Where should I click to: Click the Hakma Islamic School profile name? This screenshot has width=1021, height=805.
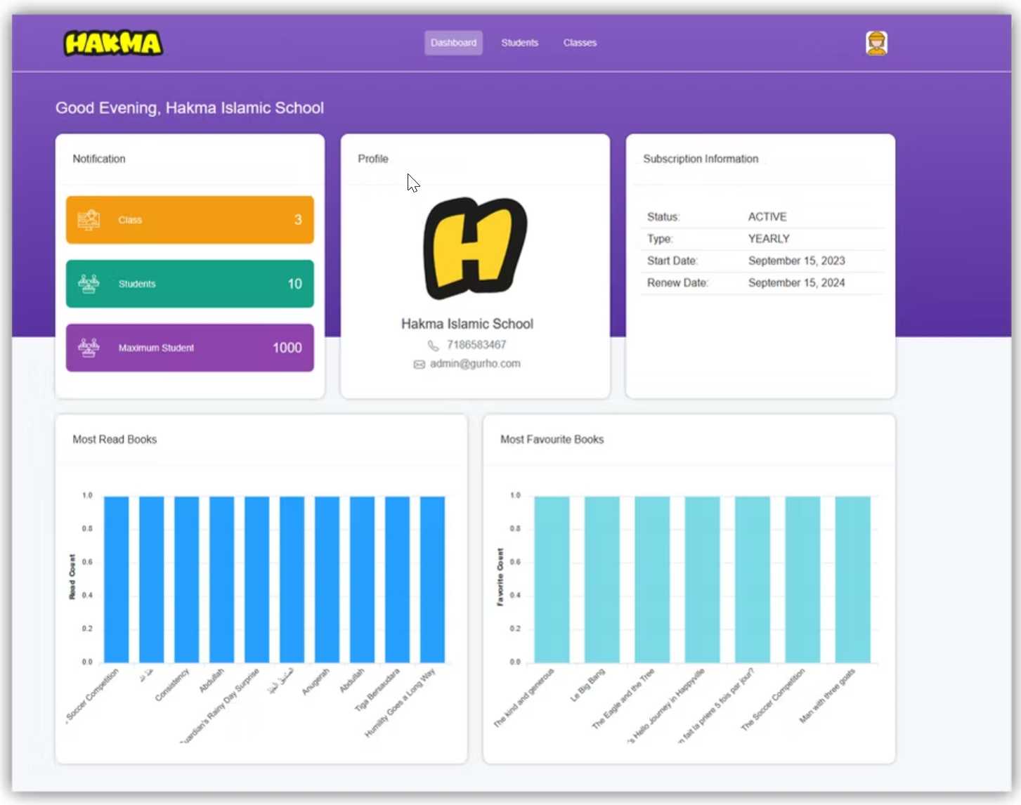467,324
